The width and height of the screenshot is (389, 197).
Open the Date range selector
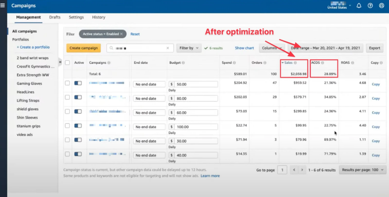[x=326, y=48]
